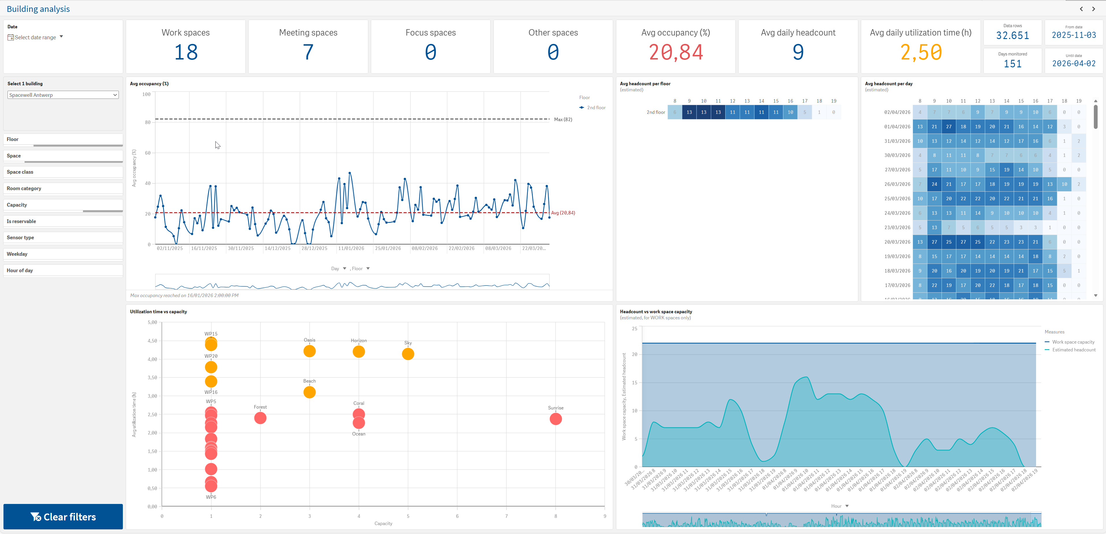Click the 2nd floor row label in heatmap
The height and width of the screenshot is (534, 1106).
point(656,112)
